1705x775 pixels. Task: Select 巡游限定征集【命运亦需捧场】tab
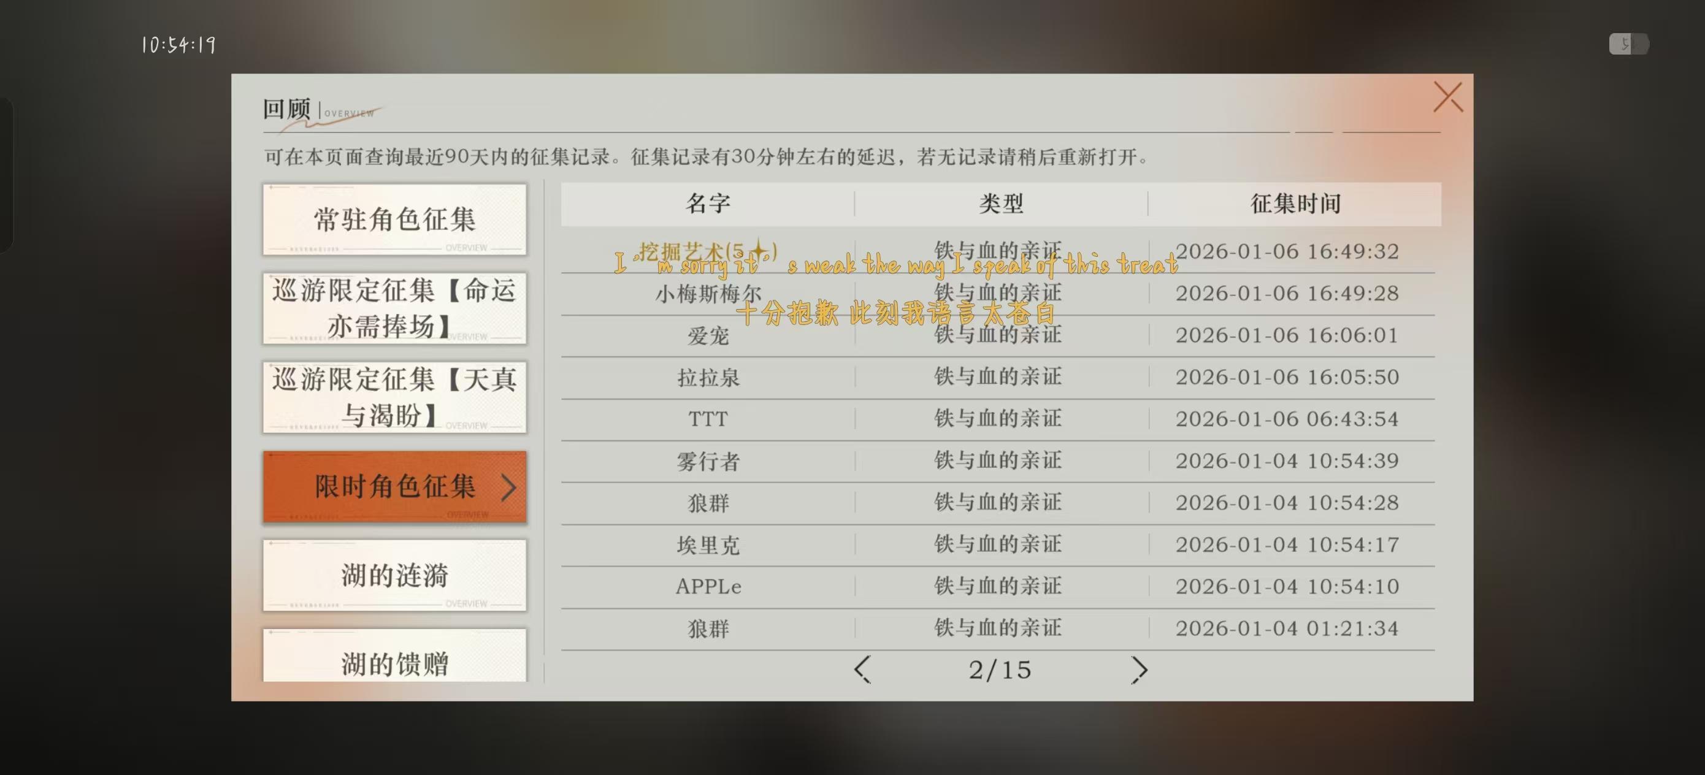tap(394, 308)
